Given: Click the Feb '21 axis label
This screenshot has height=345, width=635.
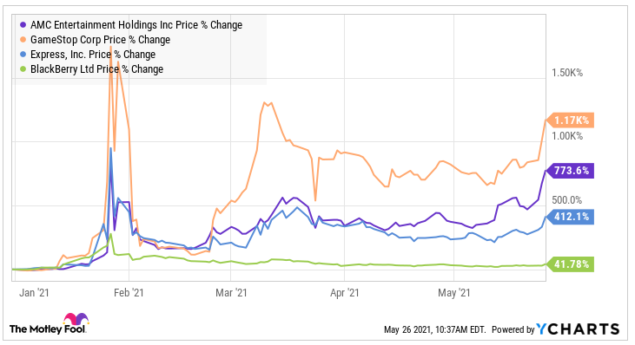Looking at the screenshot, I should coord(129,292).
